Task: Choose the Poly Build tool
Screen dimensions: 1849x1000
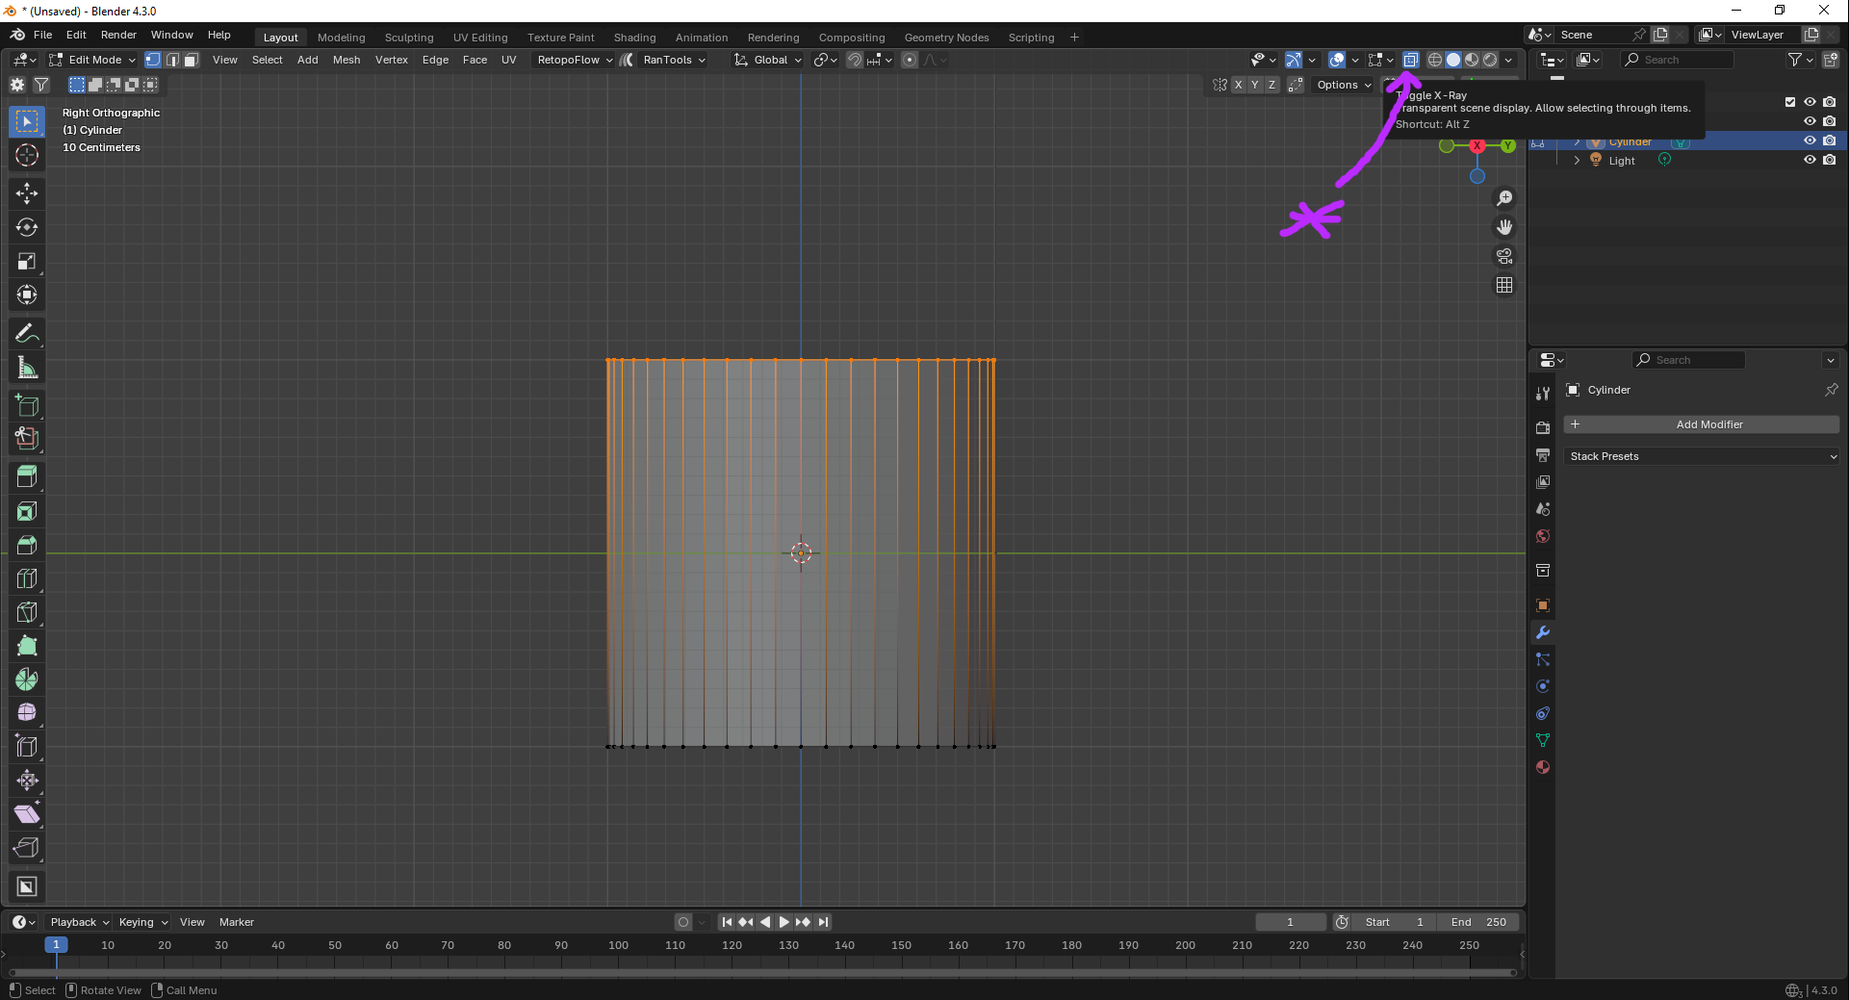Action: [27, 646]
